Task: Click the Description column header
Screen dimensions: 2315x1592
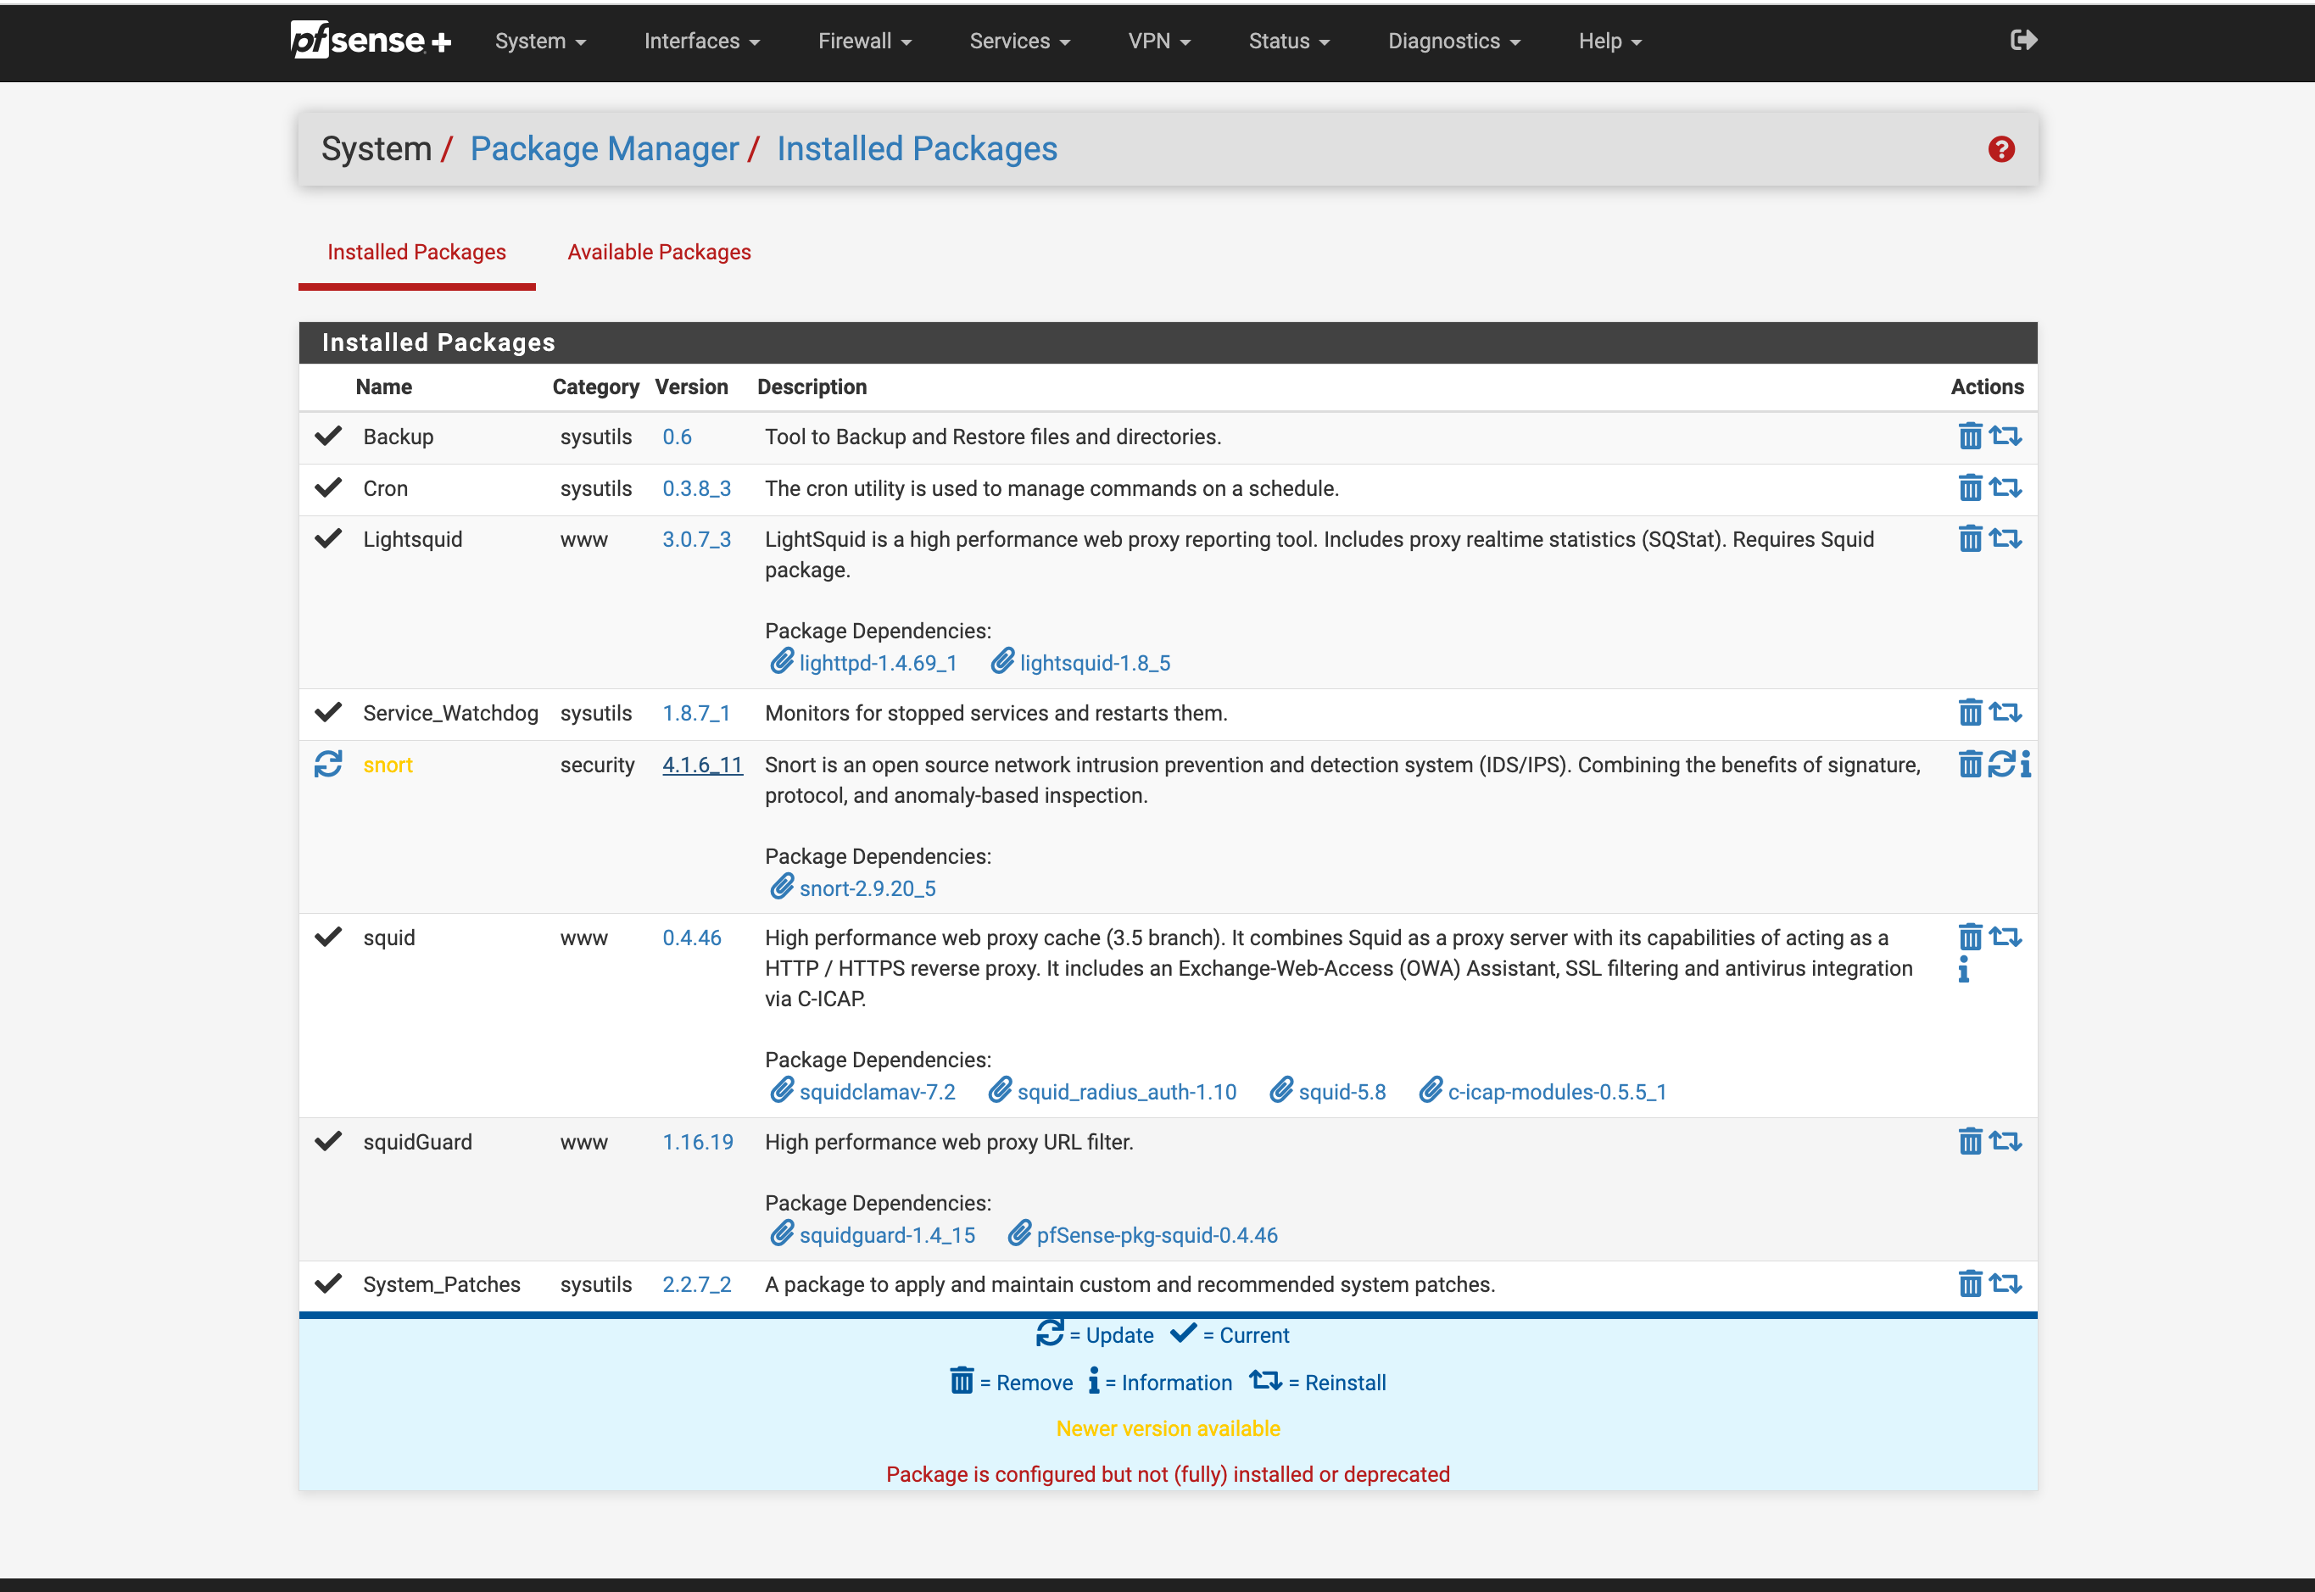Action: tap(812, 387)
